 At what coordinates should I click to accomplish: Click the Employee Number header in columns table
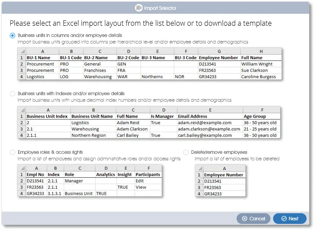pos(219,58)
